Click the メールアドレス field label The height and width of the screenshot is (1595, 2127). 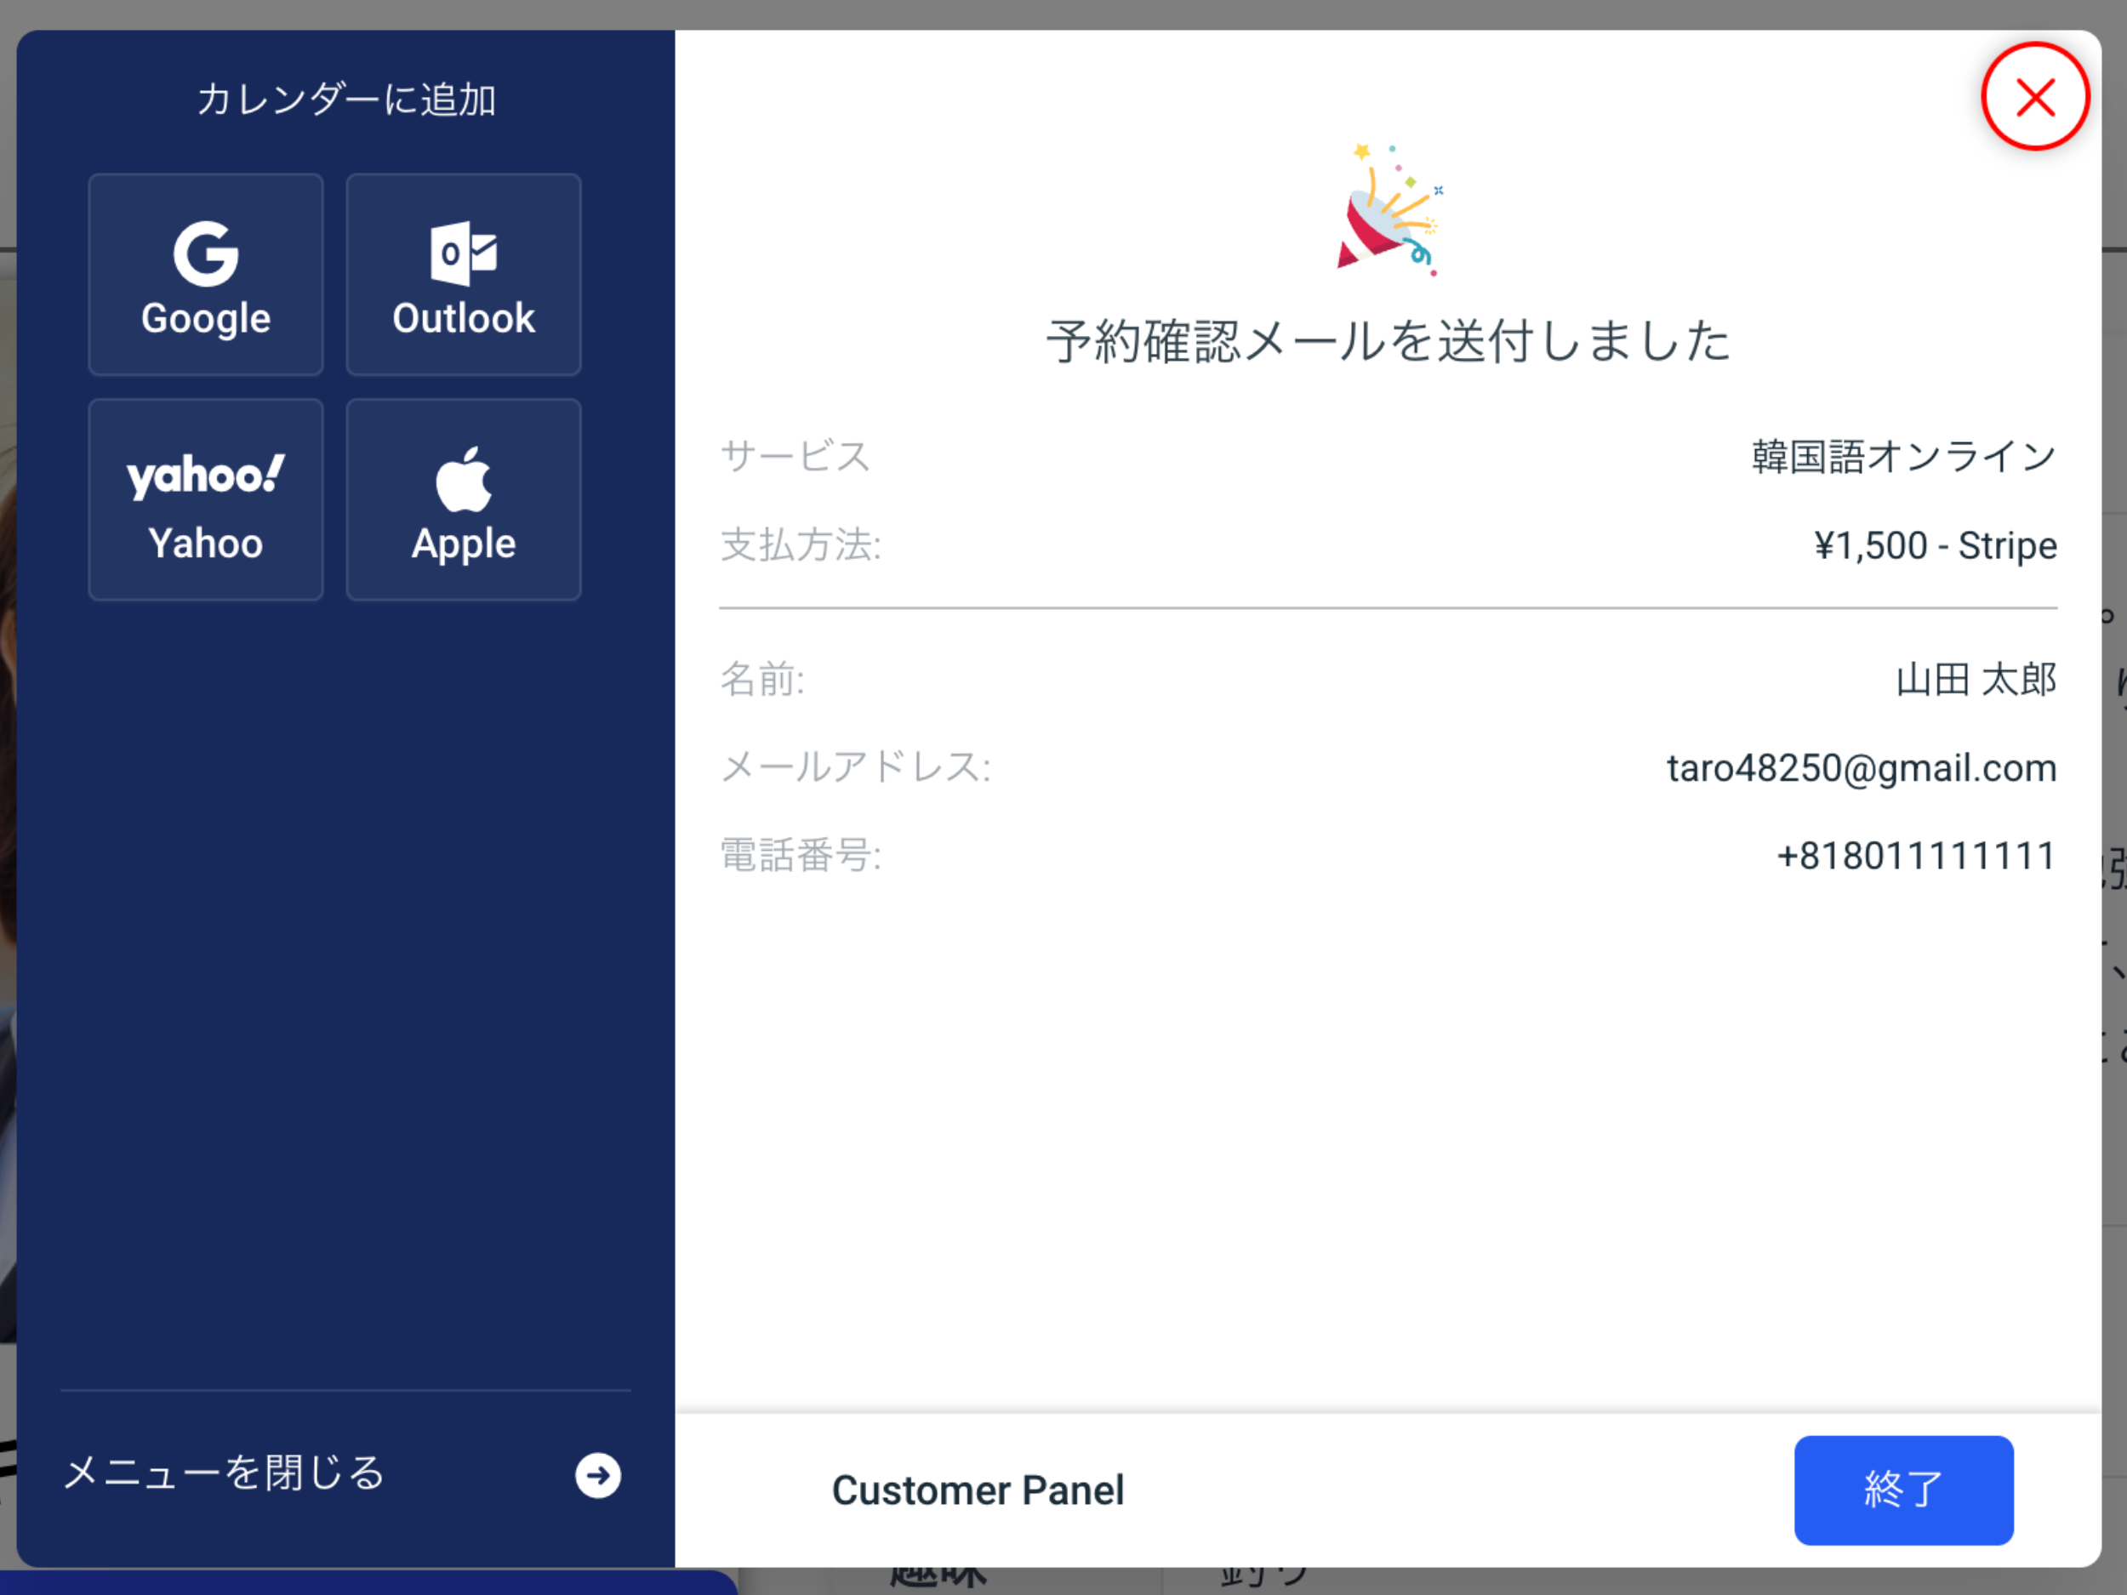(855, 768)
